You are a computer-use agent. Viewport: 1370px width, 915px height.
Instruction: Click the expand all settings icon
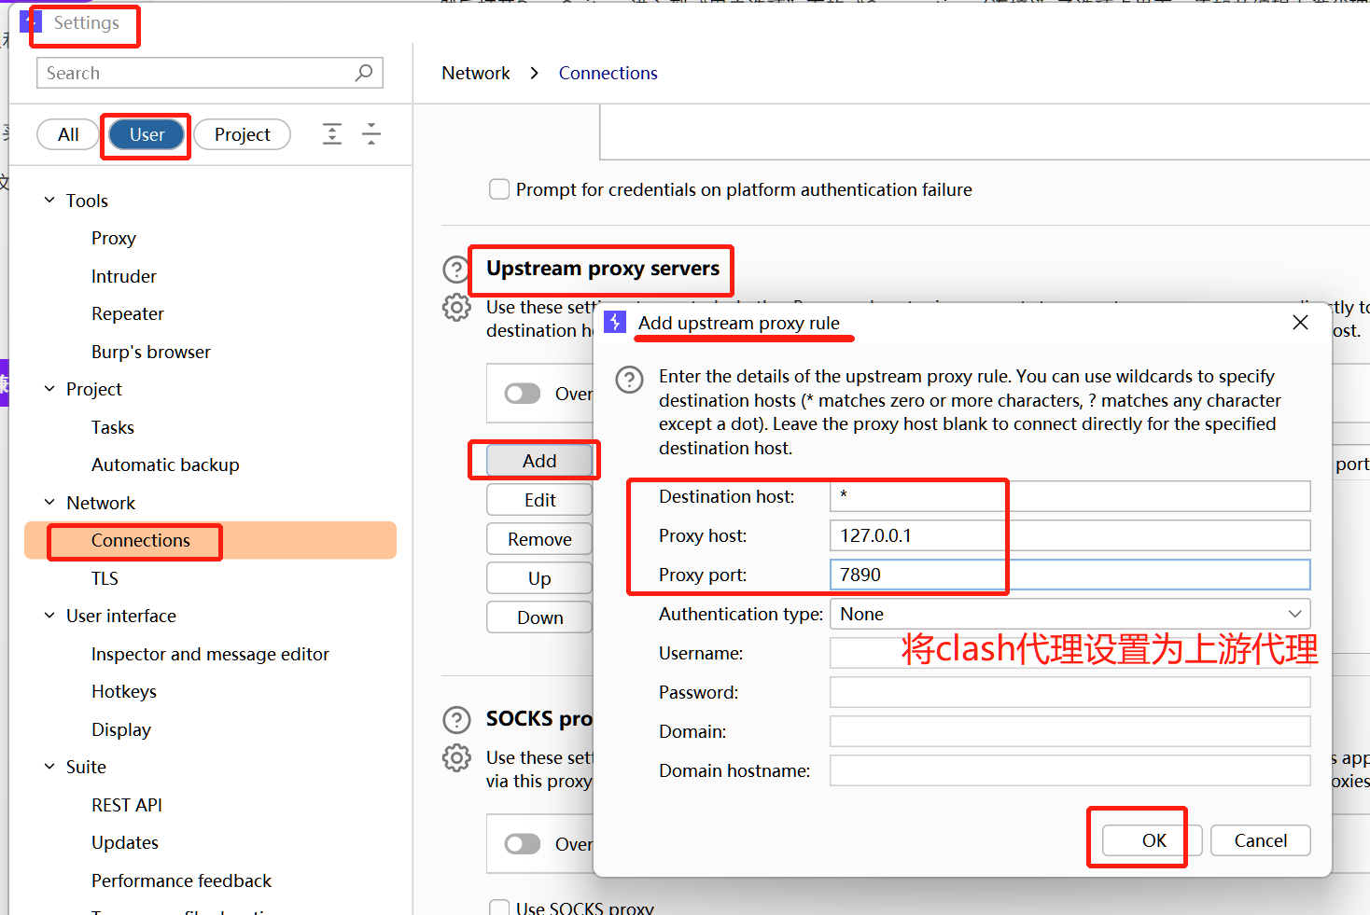[332, 134]
